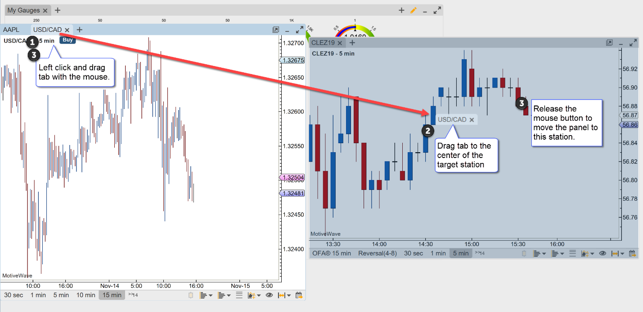Click the pop-out window icon on the USD/CAD station
Image resolution: width=643 pixels, height=312 pixels.
click(275, 30)
